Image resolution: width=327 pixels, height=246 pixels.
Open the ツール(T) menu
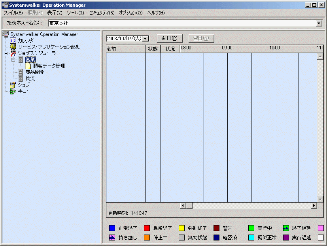(x=75, y=13)
